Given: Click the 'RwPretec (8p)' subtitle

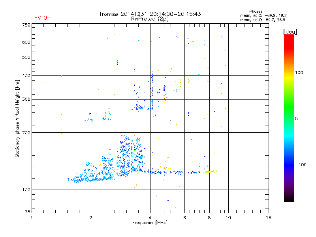Looking at the screenshot, I should [x=150, y=19].
